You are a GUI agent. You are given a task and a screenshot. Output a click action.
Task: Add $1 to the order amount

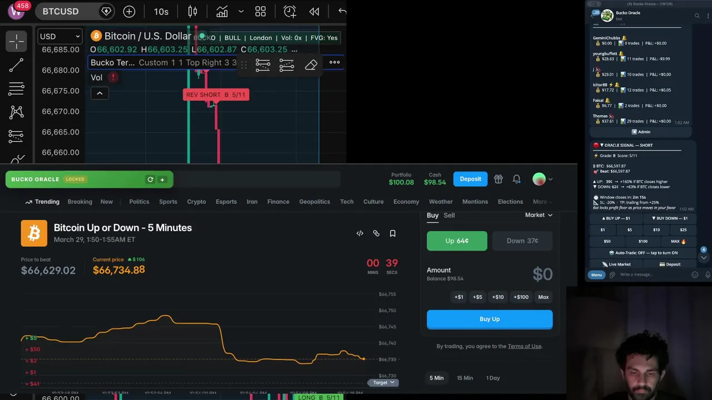pos(459,297)
